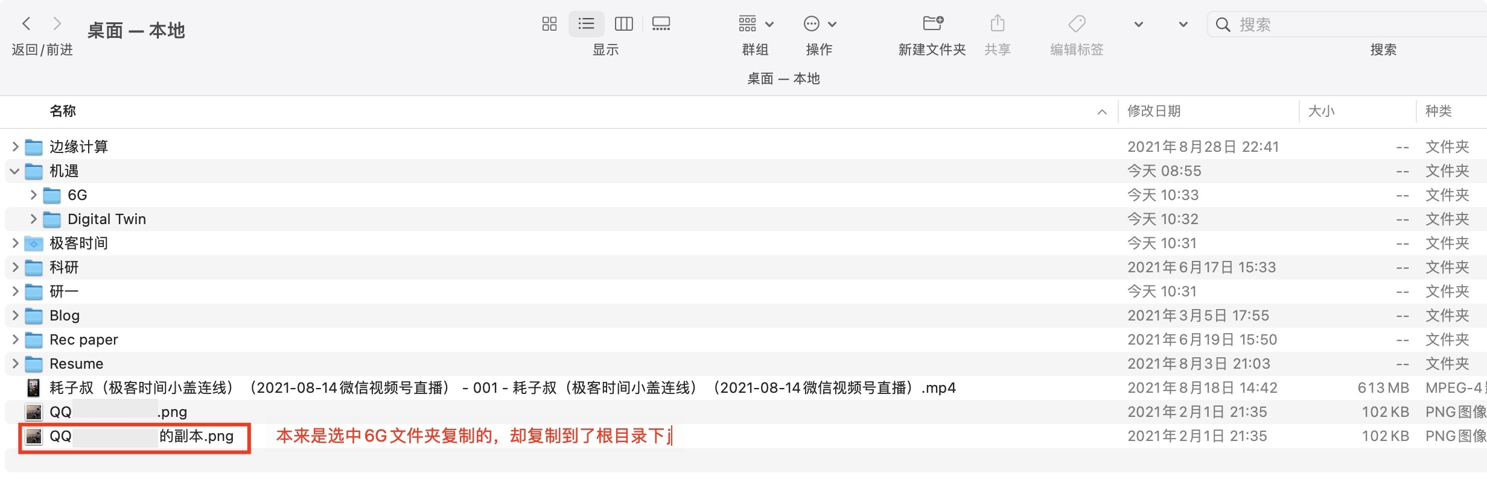The image size is (1487, 494).
Task: Click the date 今天 08:55
Action: tap(1164, 170)
